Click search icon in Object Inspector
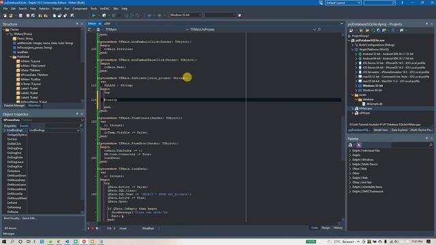436x245 pixels. click(x=81, y=126)
